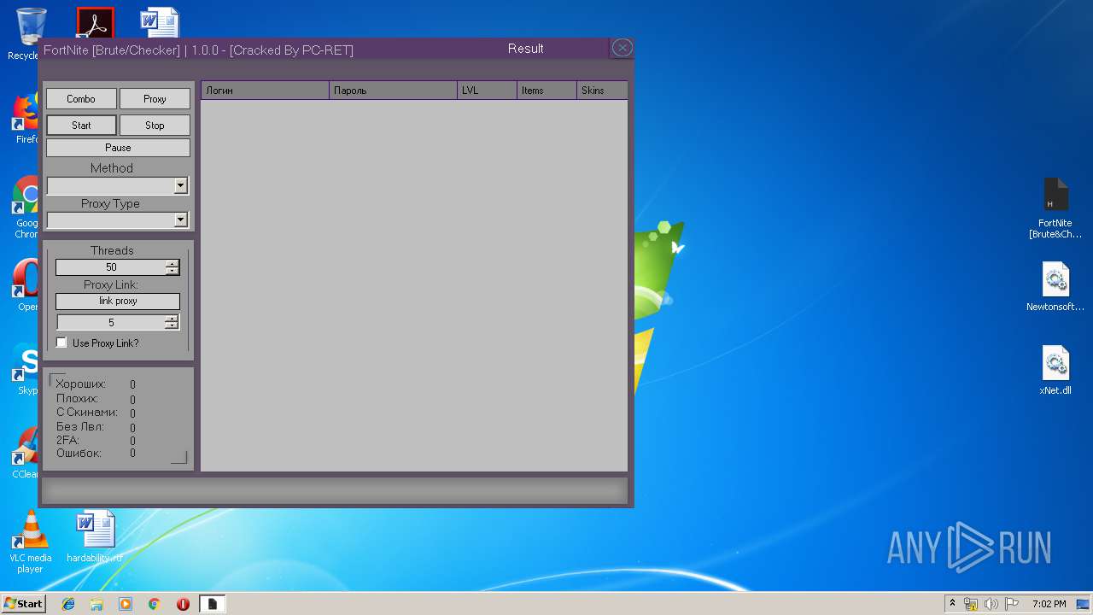Open the Windows Start menu
Viewport: 1093px width, 615px height.
click(23, 603)
